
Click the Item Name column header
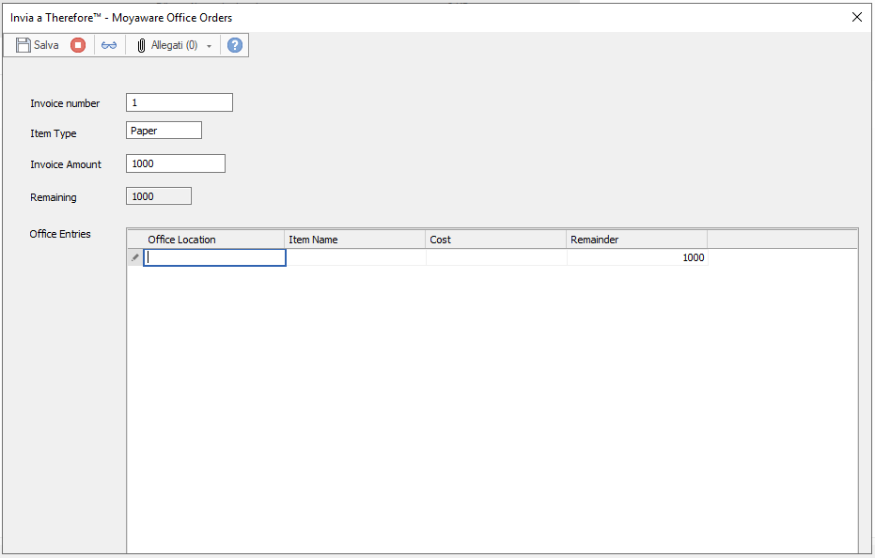pyautogui.click(x=354, y=239)
